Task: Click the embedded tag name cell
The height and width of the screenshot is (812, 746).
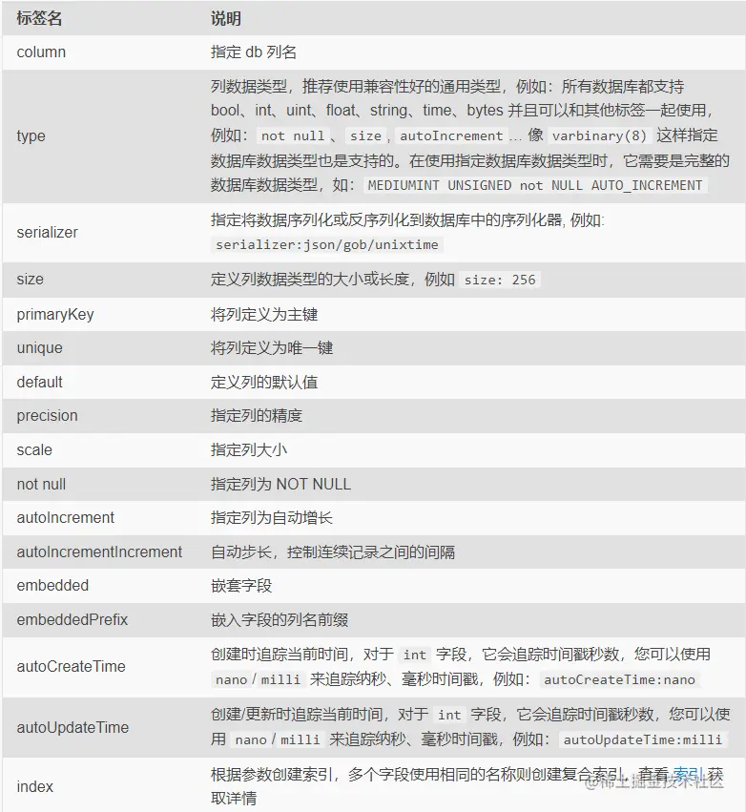Action: [52, 585]
